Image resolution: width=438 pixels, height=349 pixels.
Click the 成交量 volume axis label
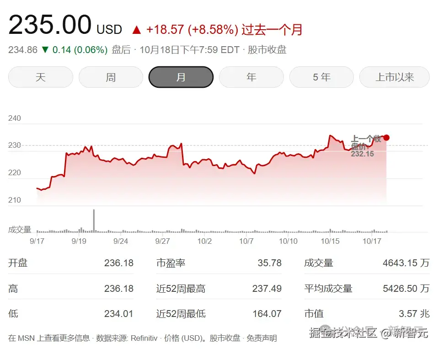20,230
